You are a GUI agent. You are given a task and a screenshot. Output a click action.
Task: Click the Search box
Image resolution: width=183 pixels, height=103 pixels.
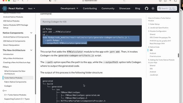167,8
